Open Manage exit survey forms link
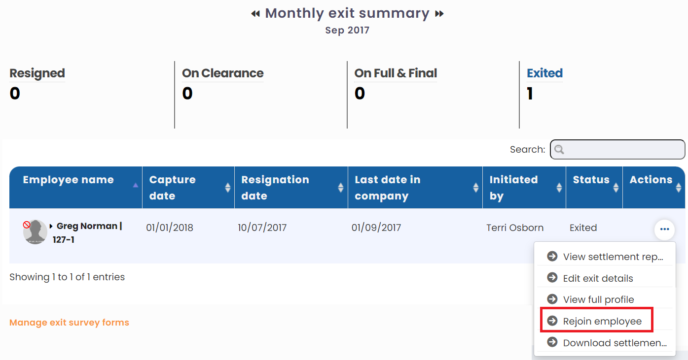This screenshot has height=360, width=688. coord(69,323)
